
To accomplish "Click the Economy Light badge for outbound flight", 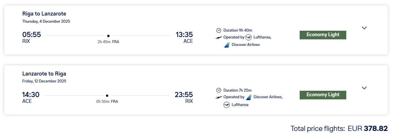I will pos(323,35).
